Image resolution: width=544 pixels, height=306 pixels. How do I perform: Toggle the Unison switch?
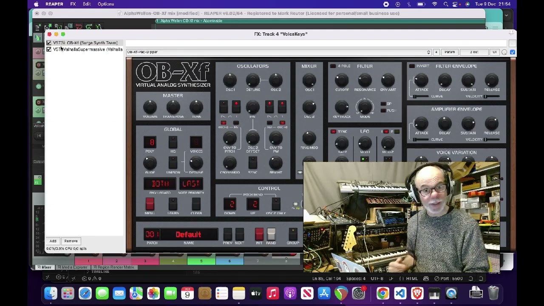click(173, 163)
